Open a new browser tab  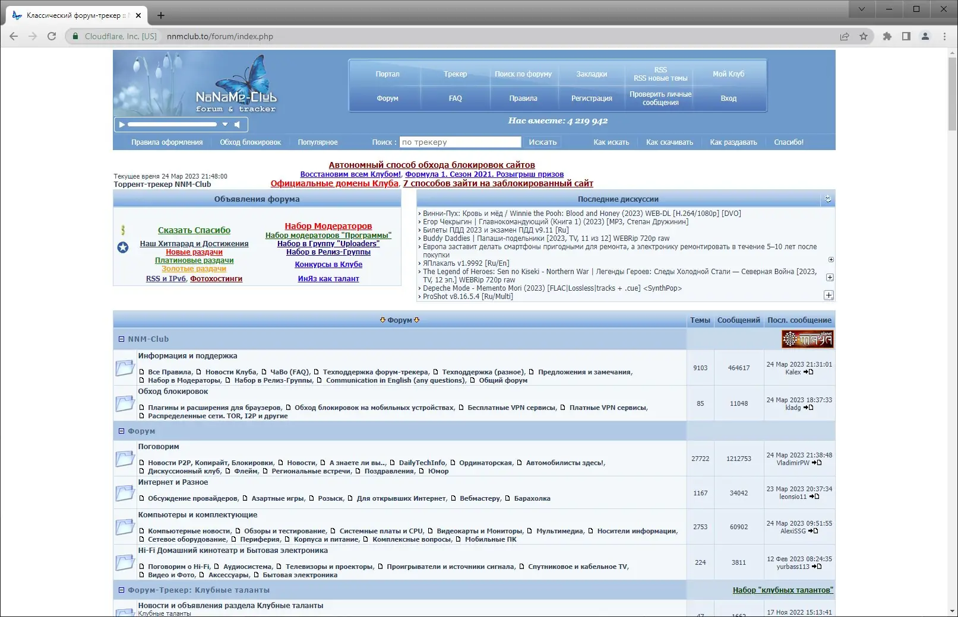[x=161, y=15]
